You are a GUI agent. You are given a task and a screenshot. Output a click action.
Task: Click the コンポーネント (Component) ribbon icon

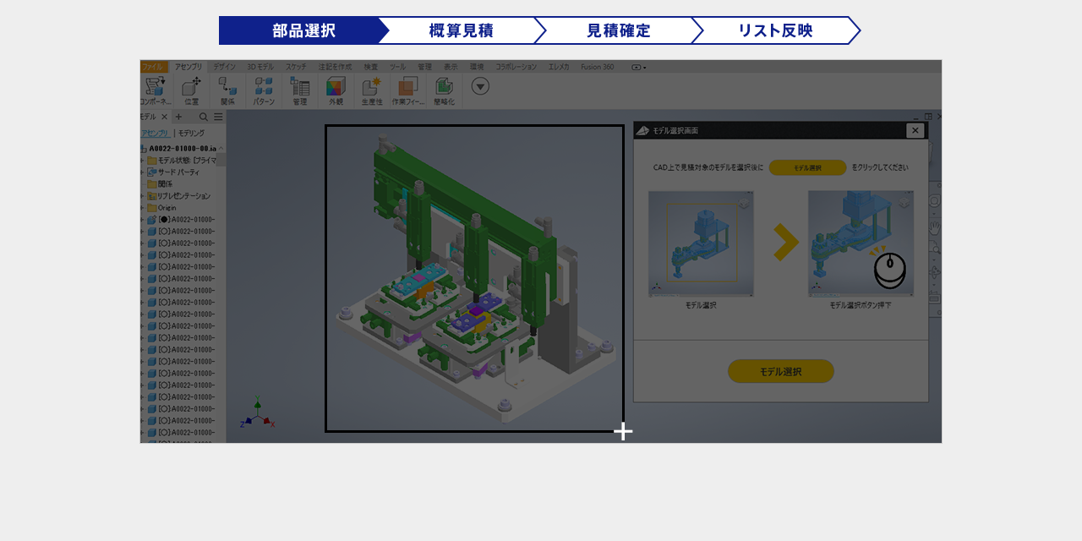click(155, 87)
